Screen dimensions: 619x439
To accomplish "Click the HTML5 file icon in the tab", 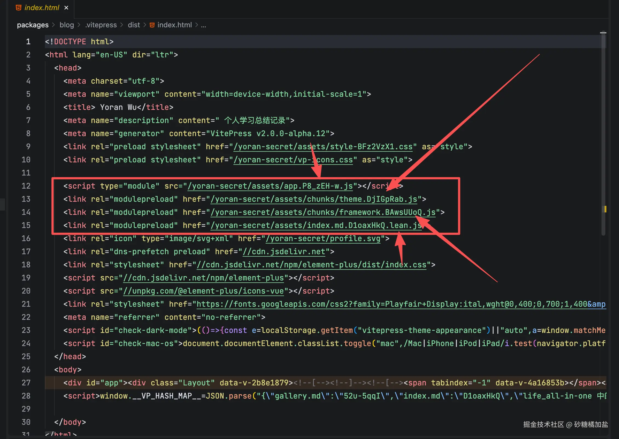I will 19,8.
